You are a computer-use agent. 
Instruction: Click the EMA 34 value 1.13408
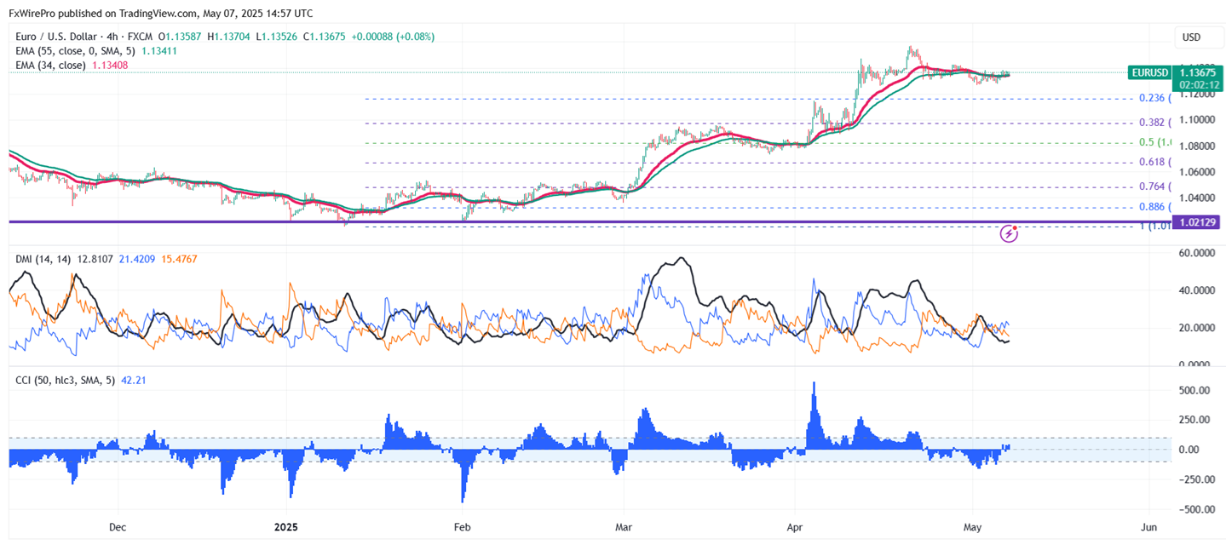coord(108,65)
